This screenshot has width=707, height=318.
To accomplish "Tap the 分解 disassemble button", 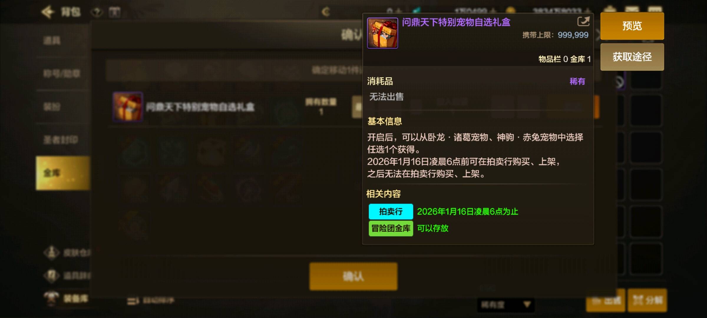I will (x=647, y=300).
